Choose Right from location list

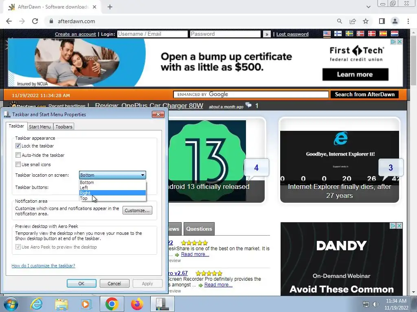tap(113, 193)
